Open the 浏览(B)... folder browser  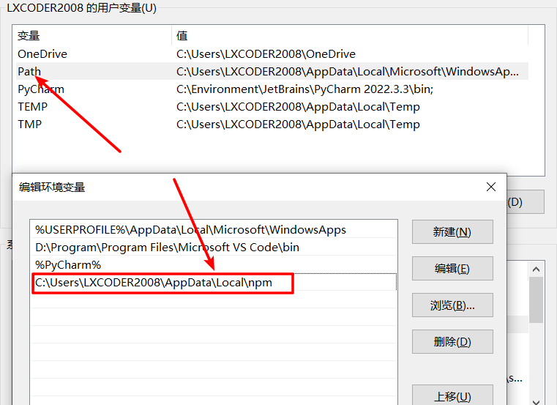point(452,305)
